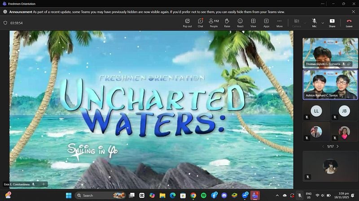The height and width of the screenshot is (201, 359).
Task: Show hidden system tray icons chevron
Action: pyautogui.click(x=277, y=196)
